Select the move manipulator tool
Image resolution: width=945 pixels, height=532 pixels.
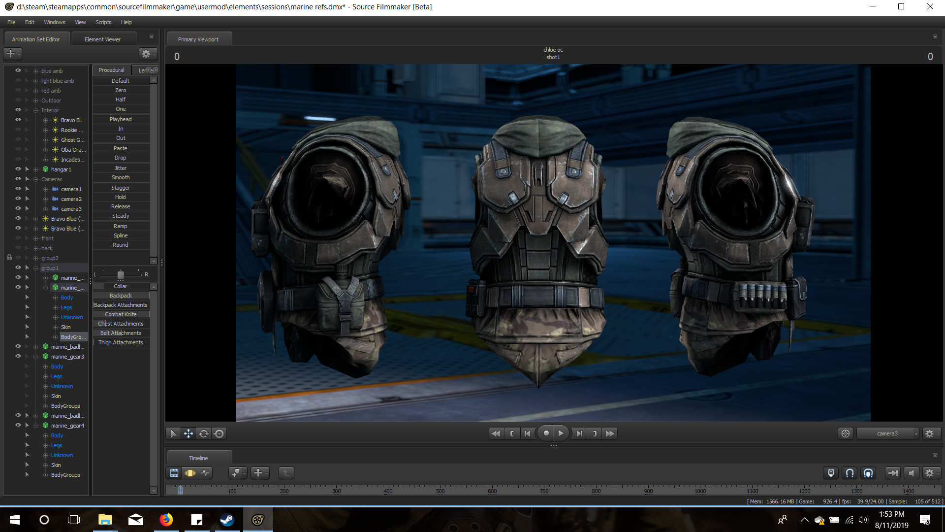coord(188,433)
